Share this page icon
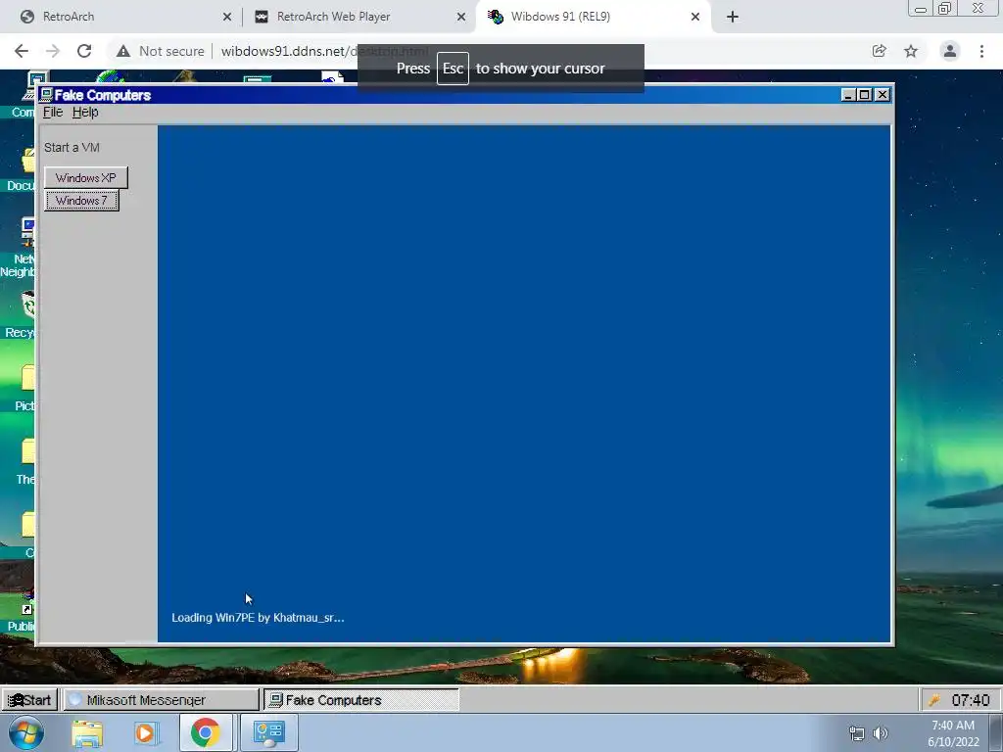 (880, 51)
